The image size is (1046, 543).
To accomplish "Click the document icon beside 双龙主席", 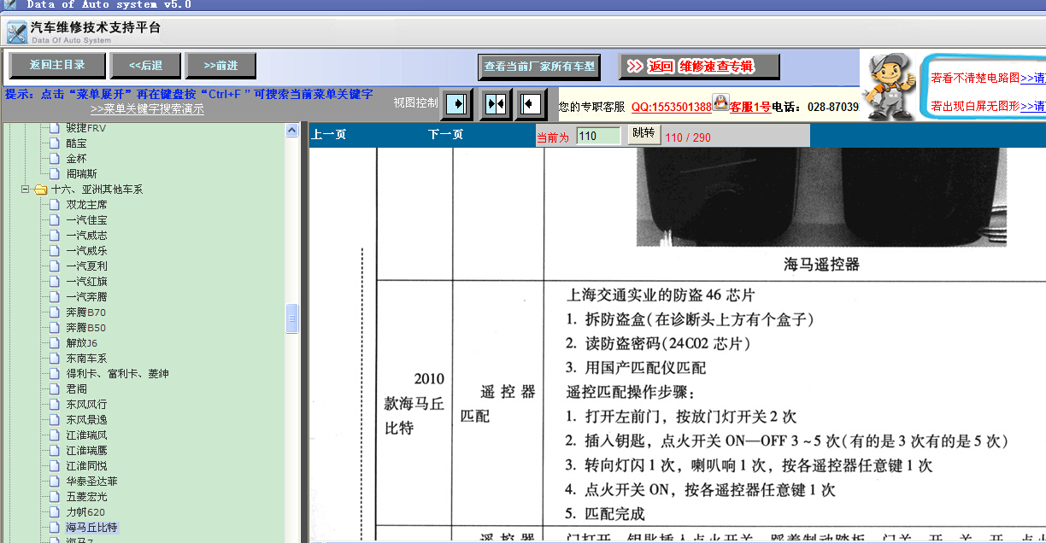I will point(55,205).
